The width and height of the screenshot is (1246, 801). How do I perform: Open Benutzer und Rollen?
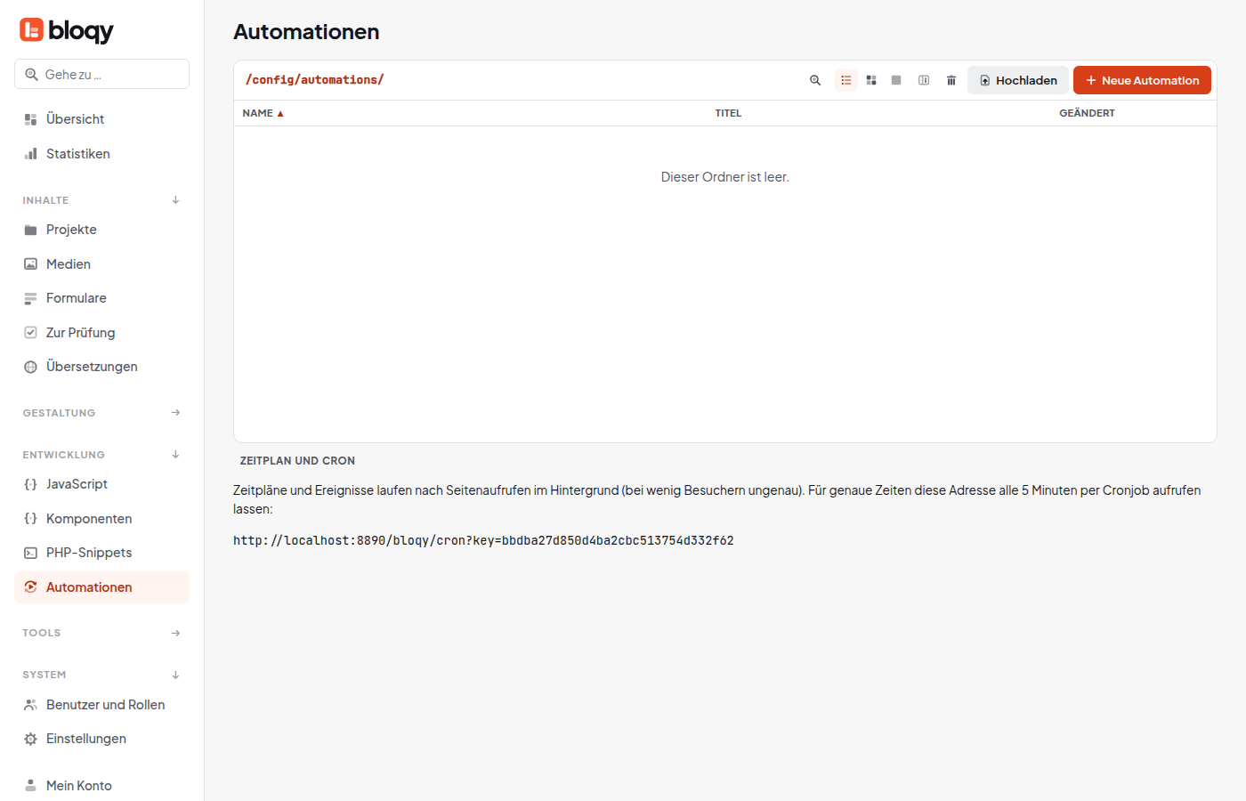click(x=101, y=705)
